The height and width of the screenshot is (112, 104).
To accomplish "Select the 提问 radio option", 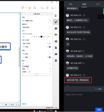I will click(x=96, y=89).
